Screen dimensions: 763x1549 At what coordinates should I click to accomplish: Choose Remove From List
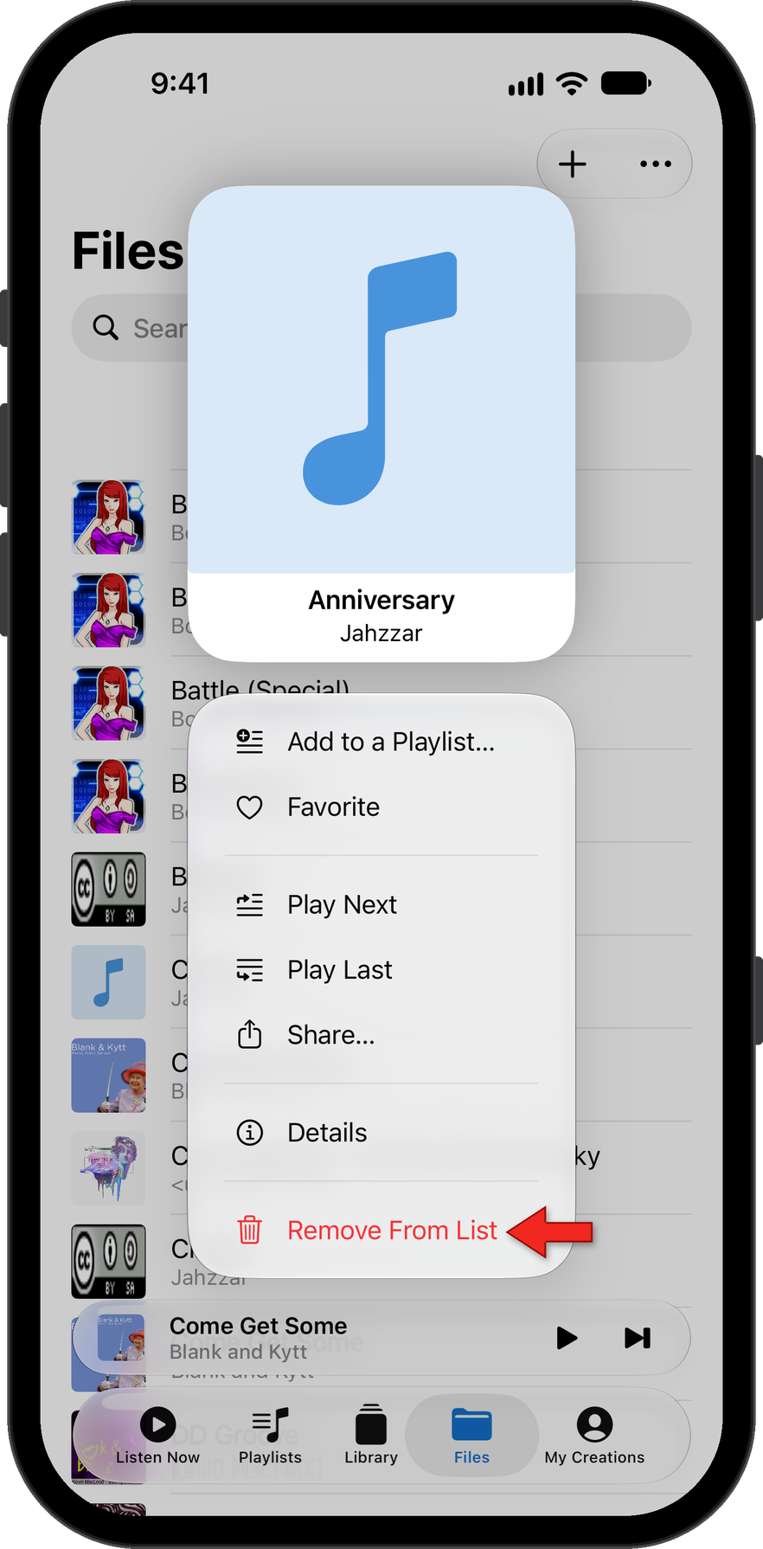click(x=381, y=1231)
